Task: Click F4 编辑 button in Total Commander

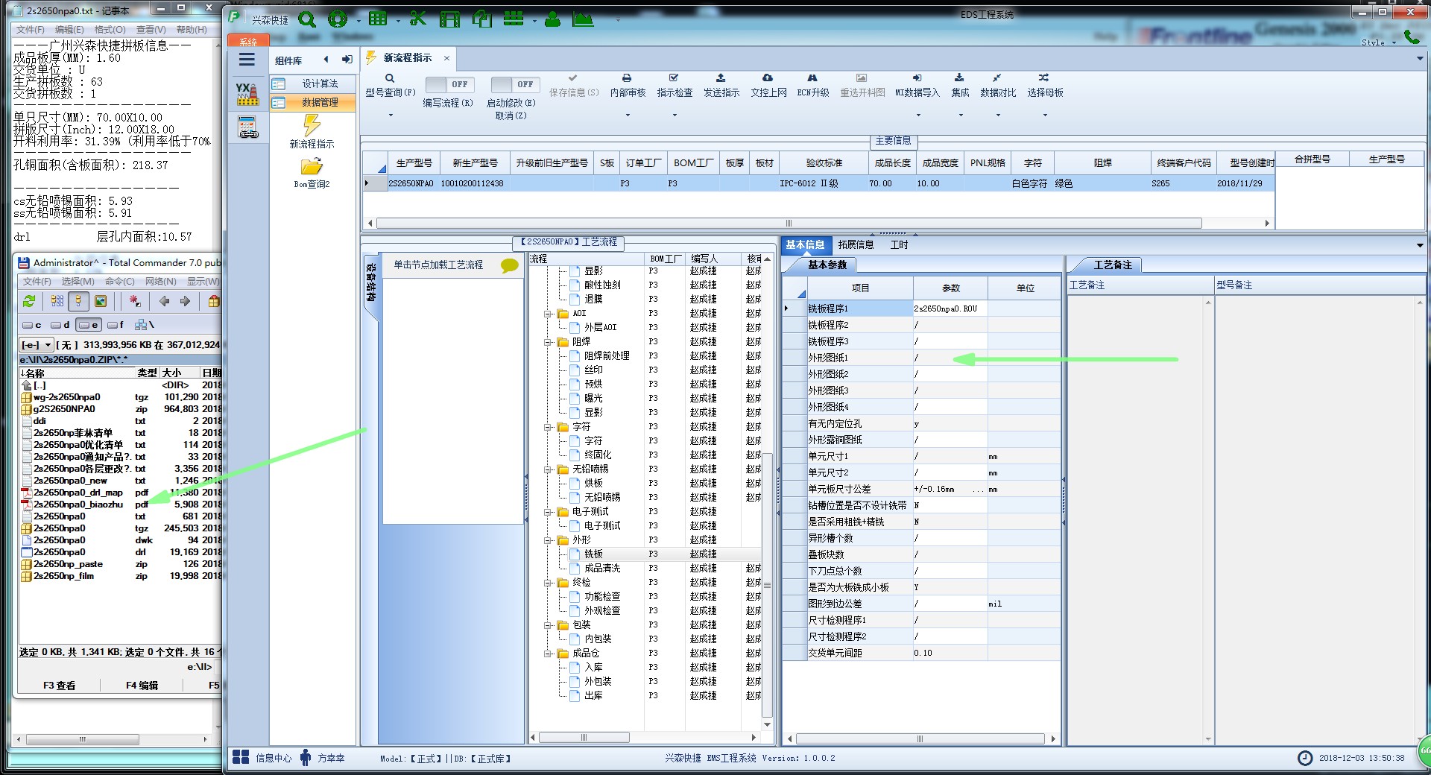Action: [x=142, y=685]
